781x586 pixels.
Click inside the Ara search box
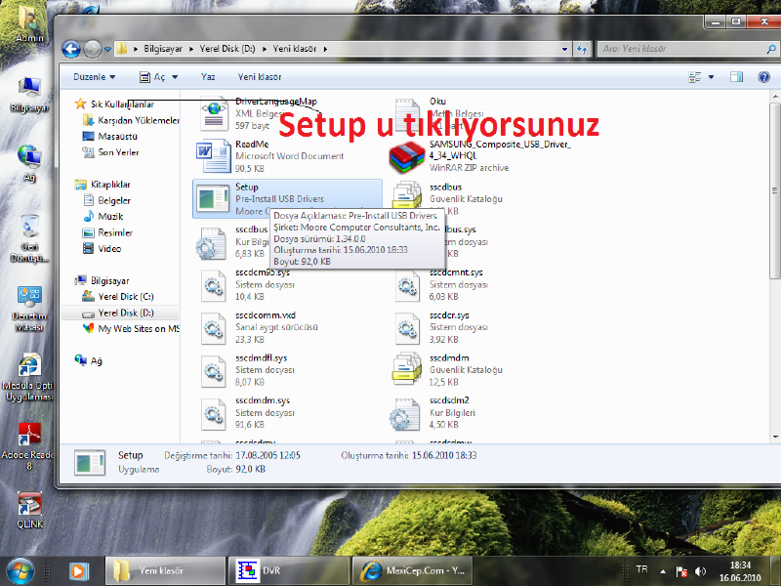686,47
